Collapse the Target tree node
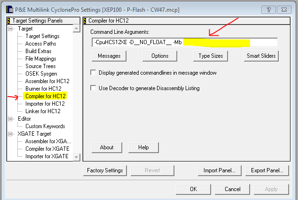This screenshot has height=200, width=298. click(x=10, y=29)
